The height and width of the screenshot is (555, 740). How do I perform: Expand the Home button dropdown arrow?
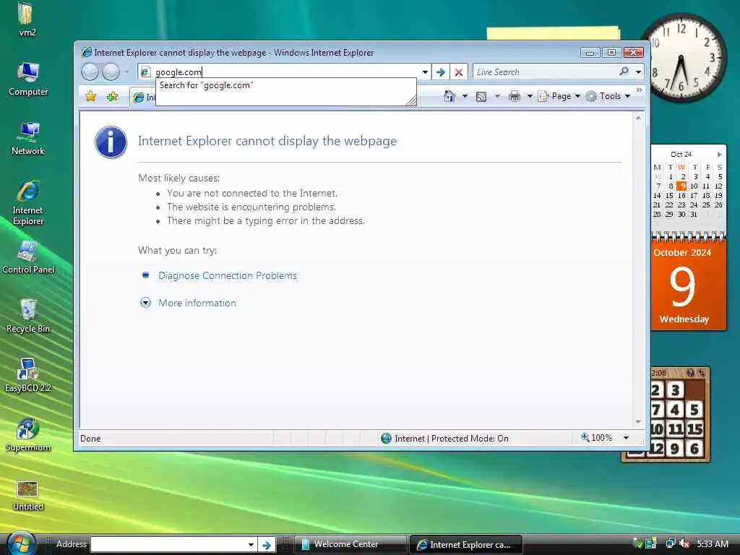[x=465, y=96]
